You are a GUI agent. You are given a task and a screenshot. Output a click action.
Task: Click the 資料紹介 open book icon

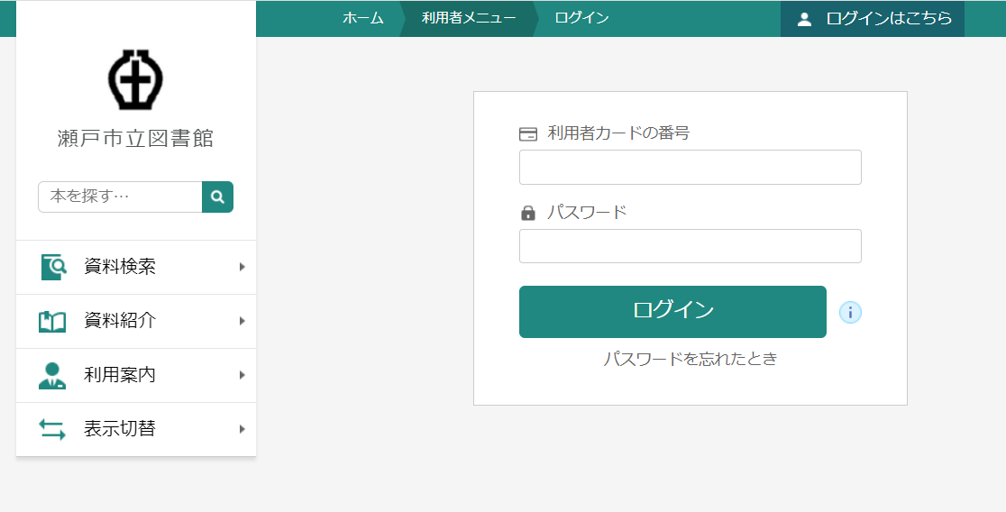52,321
